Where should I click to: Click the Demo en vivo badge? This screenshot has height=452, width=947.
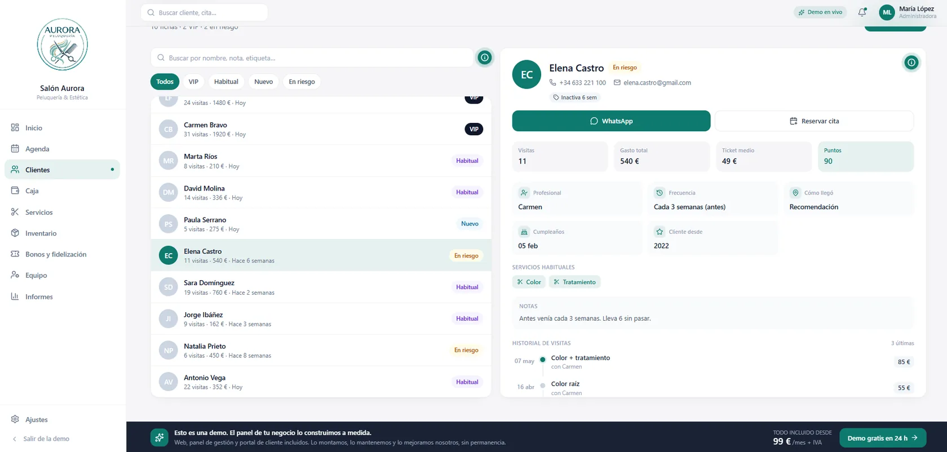(x=820, y=12)
